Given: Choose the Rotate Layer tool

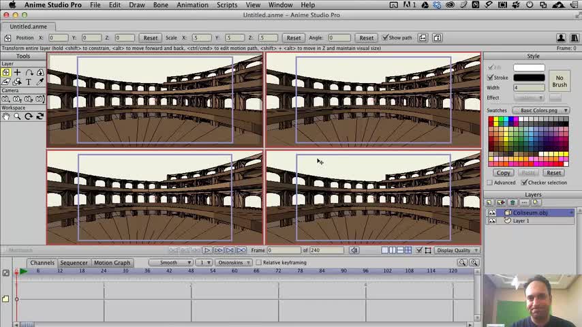Looking at the screenshot, I should coord(29,72).
